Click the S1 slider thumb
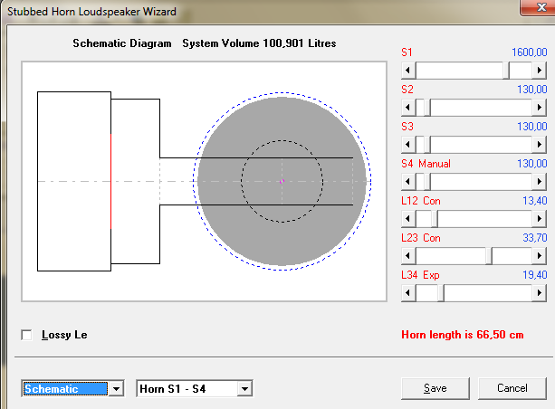The image size is (555, 409). coord(506,70)
